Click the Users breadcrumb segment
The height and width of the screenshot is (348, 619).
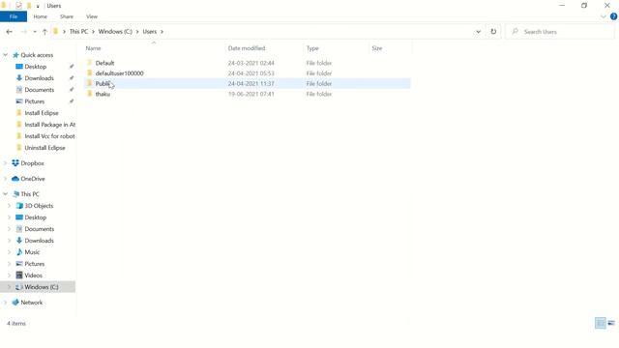[150, 32]
